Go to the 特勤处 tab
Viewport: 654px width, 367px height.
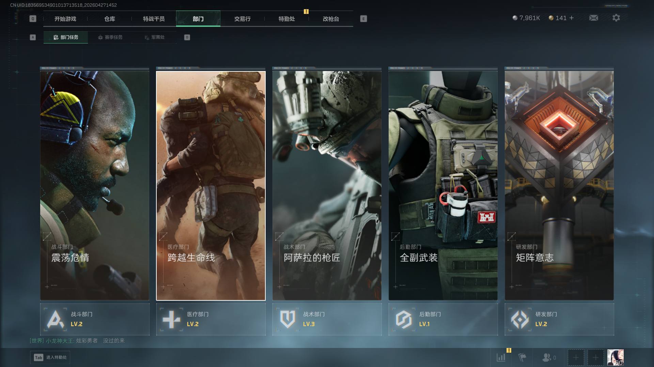pos(287,19)
